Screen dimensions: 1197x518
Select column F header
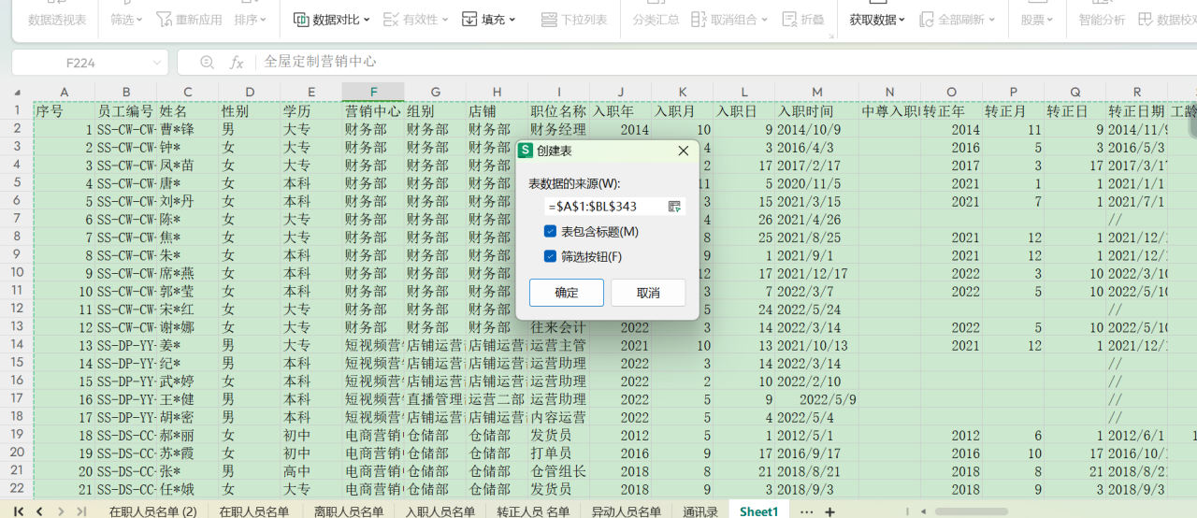click(x=373, y=92)
